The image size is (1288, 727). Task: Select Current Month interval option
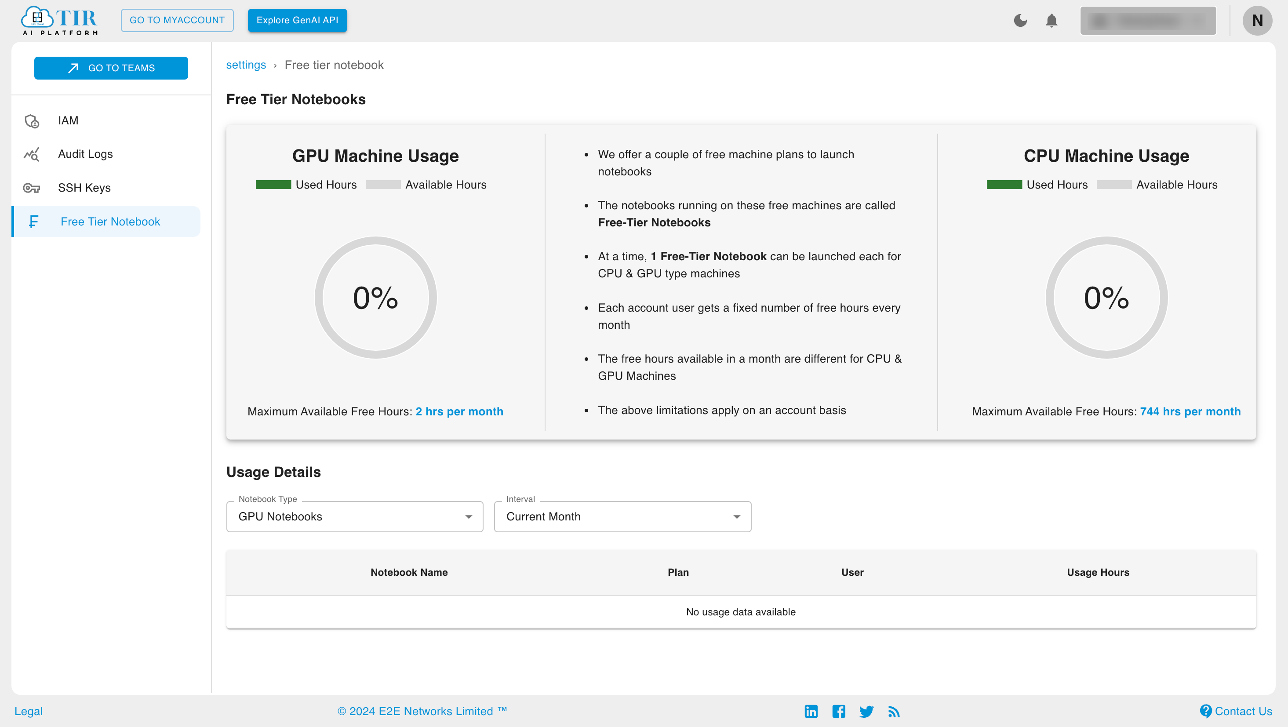tap(622, 516)
